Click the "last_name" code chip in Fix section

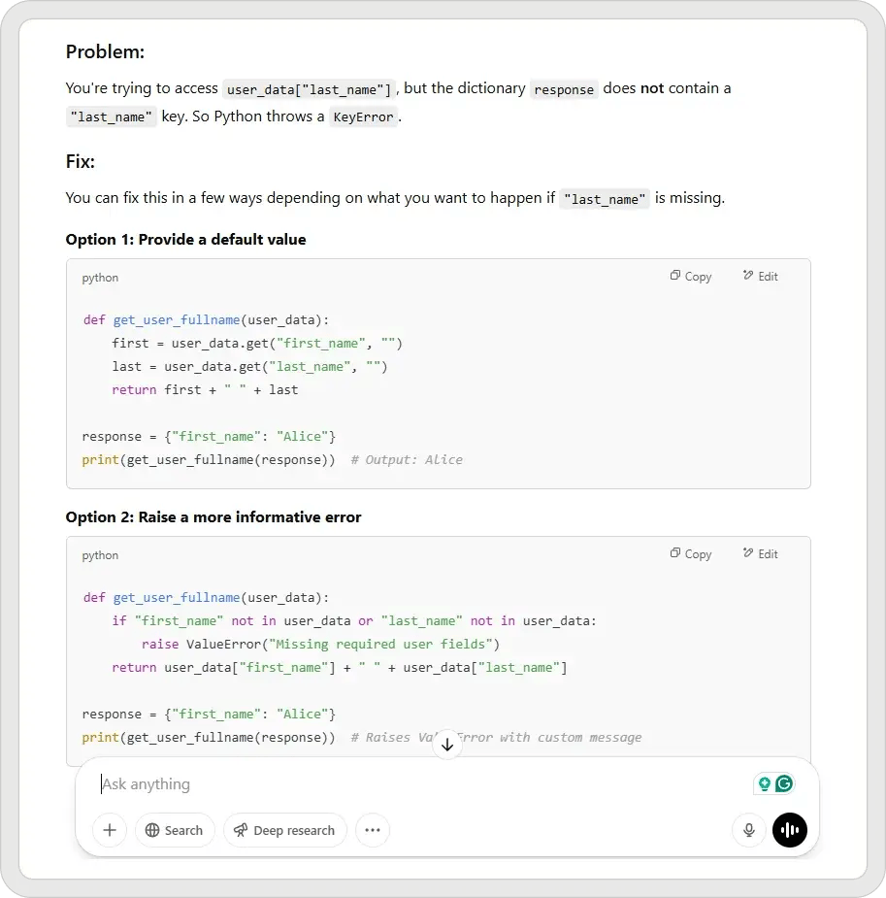pyautogui.click(x=604, y=197)
